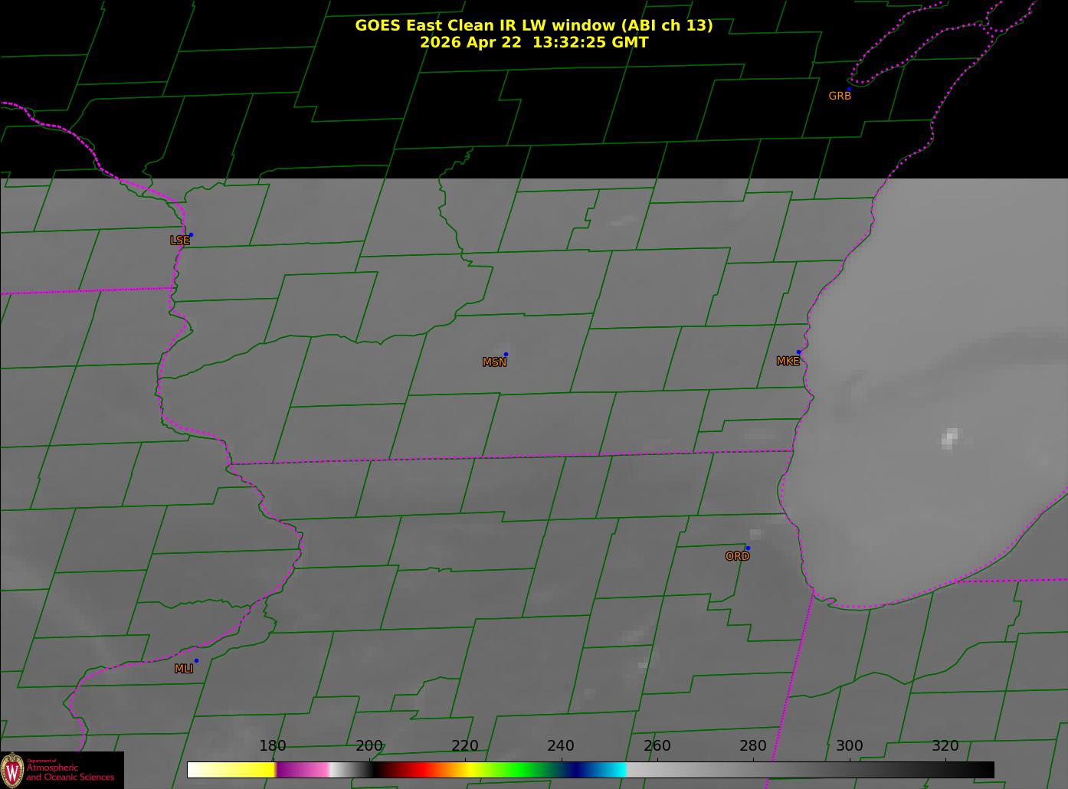Viewport: 1068px width, 789px height.
Task: Click the MSN station marker dot
Action: pyautogui.click(x=506, y=354)
